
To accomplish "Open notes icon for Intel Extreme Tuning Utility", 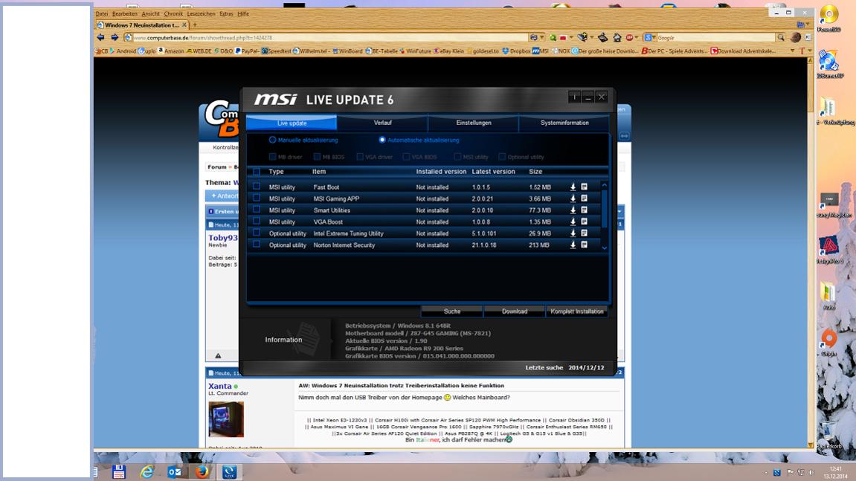I will 584,233.
